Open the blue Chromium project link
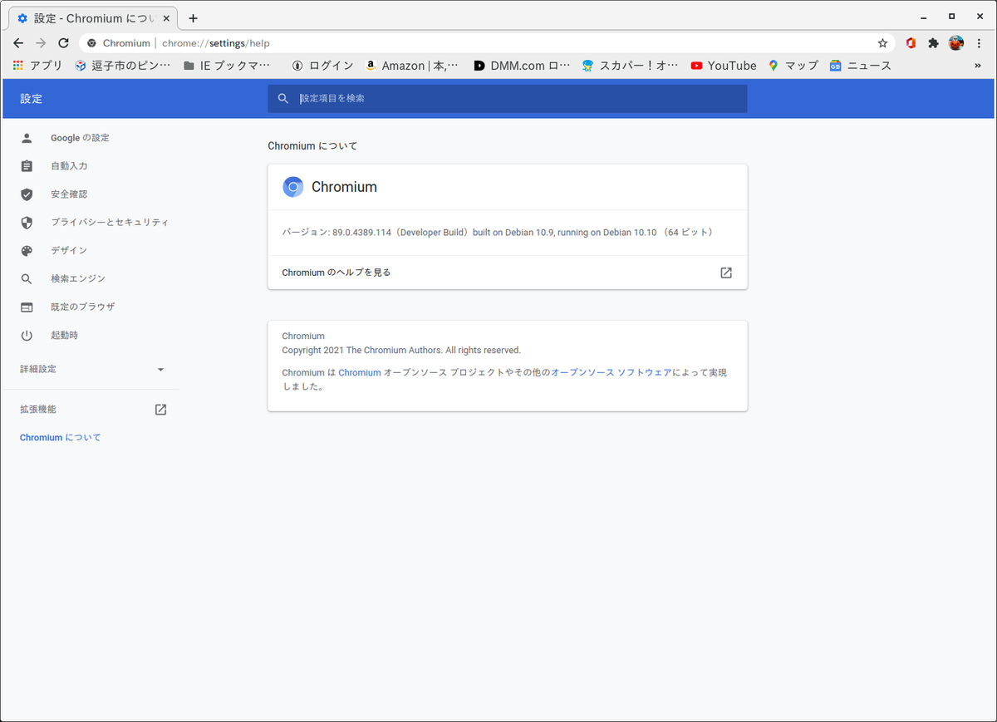Viewport: 997px width, 722px height. pyautogui.click(x=360, y=373)
